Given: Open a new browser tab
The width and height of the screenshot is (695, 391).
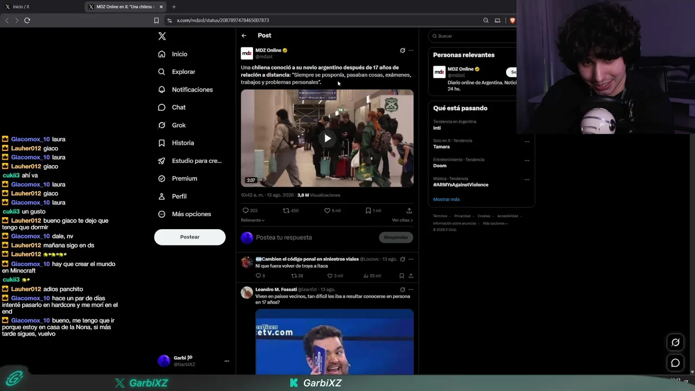Looking at the screenshot, I should click(x=174, y=7).
